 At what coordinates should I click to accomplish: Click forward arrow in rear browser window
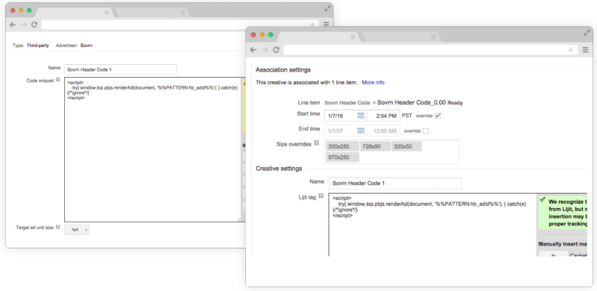pyautogui.click(x=24, y=25)
